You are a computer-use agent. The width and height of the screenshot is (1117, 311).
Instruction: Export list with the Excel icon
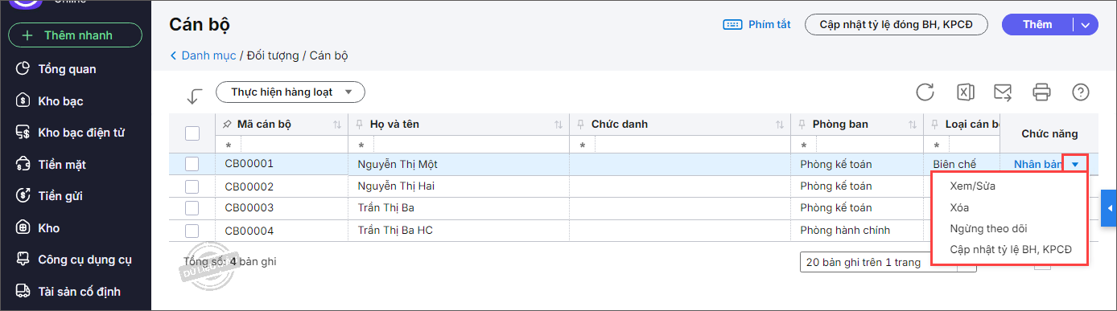(x=965, y=92)
